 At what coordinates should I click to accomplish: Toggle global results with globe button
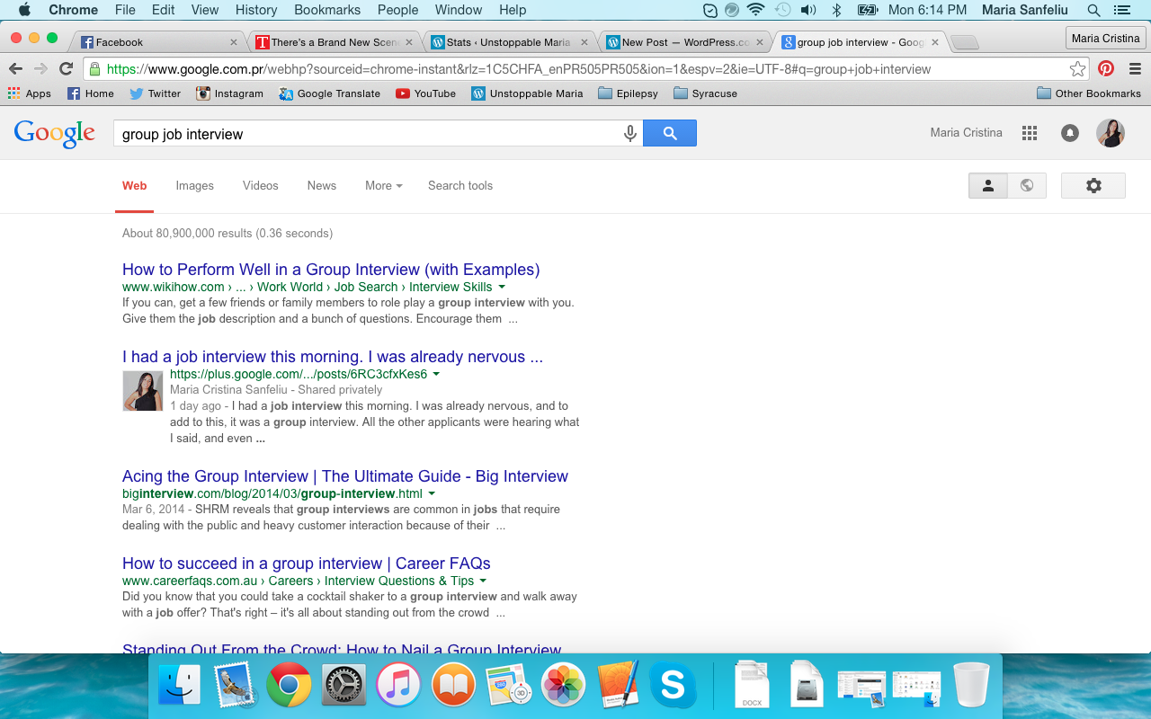tap(1026, 186)
